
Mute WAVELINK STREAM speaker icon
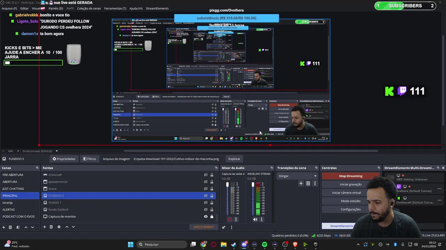click(x=255, y=219)
